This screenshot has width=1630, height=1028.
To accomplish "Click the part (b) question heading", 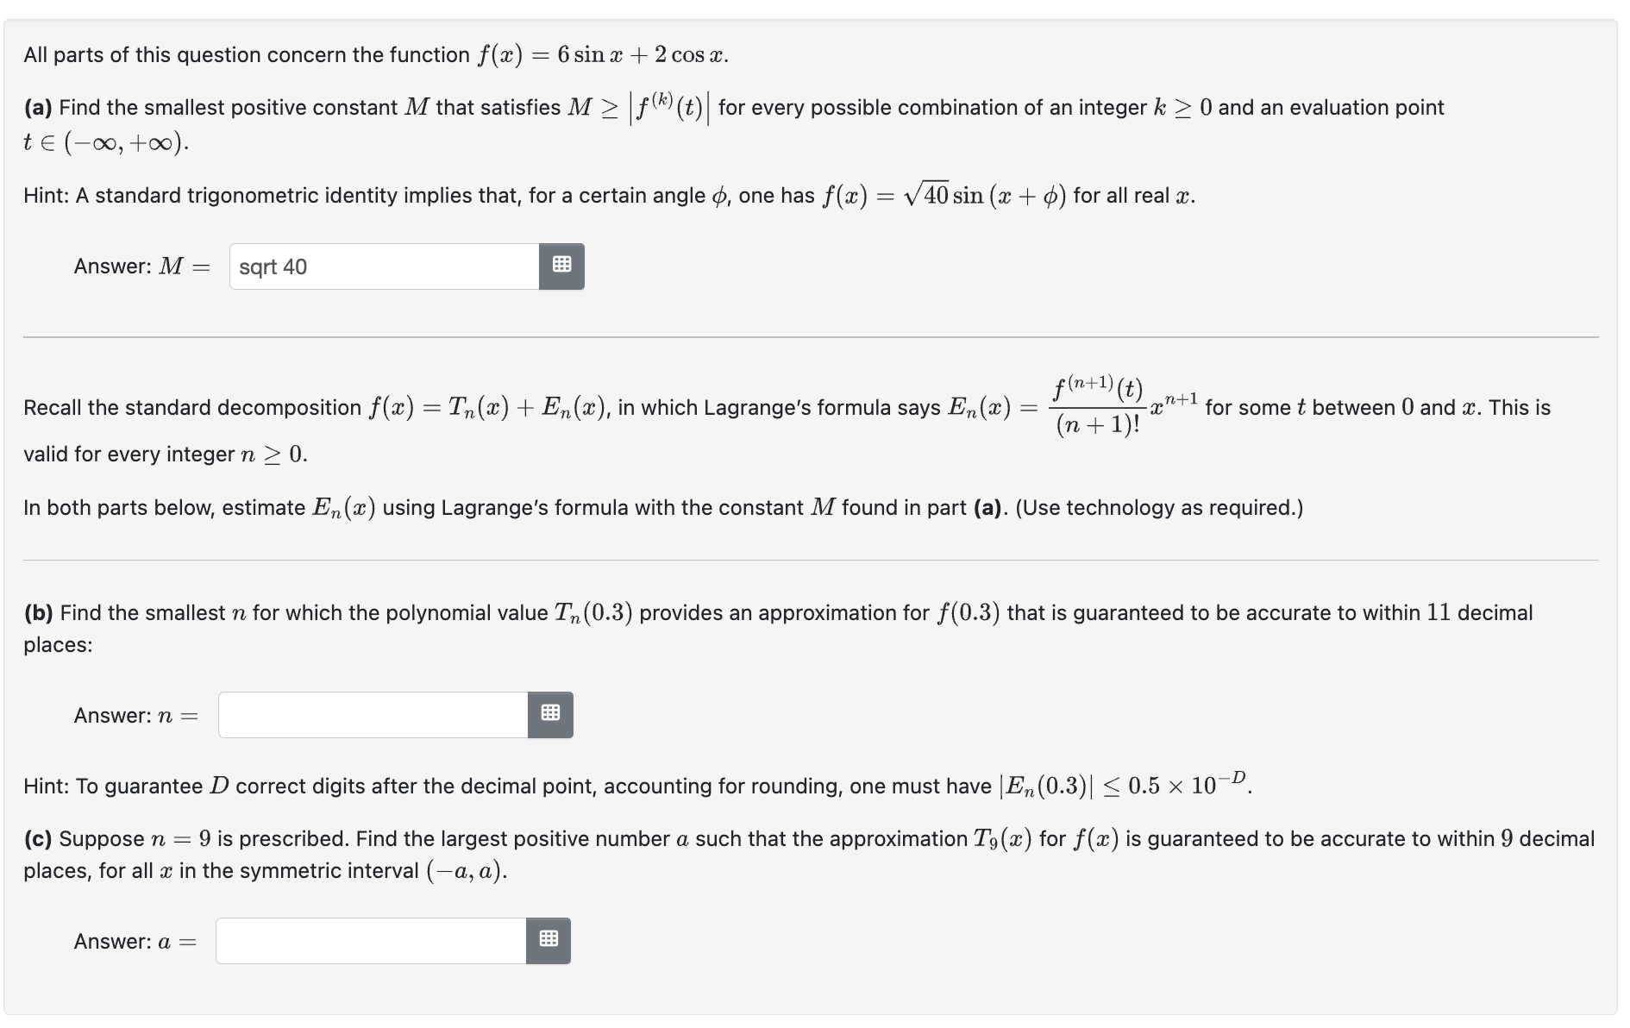I will coord(776,612).
